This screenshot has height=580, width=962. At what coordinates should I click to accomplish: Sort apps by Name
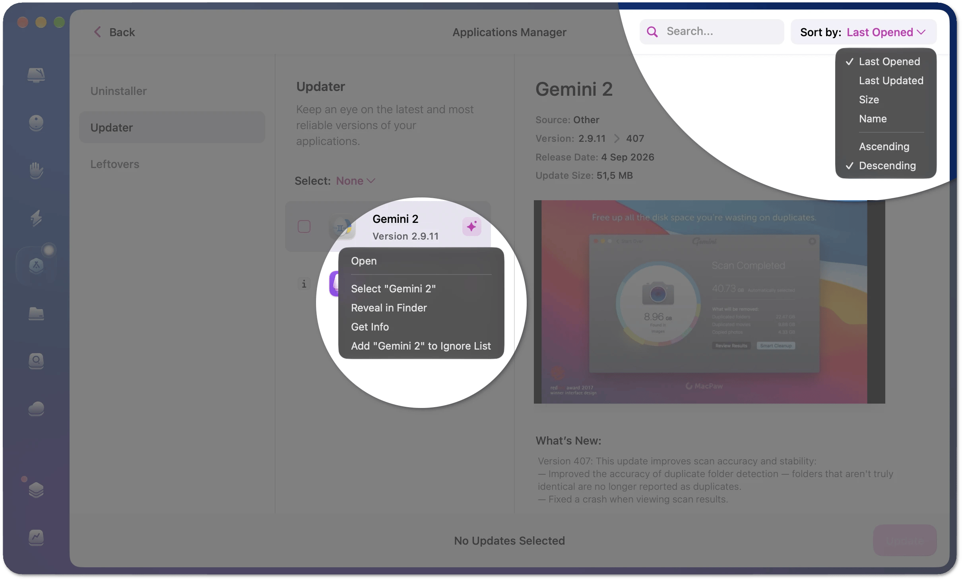tap(873, 119)
